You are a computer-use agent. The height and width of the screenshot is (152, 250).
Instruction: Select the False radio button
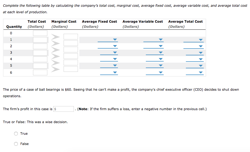(x=16, y=144)
